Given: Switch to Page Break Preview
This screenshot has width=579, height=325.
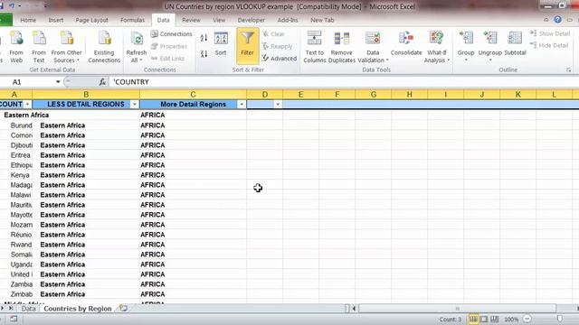Looking at the screenshot, I should coord(495,319).
